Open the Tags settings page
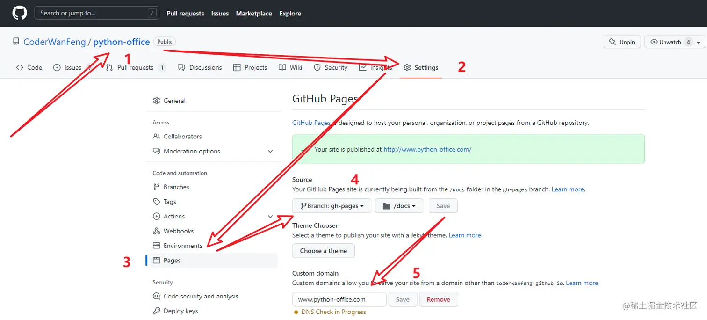 coord(168,202)
